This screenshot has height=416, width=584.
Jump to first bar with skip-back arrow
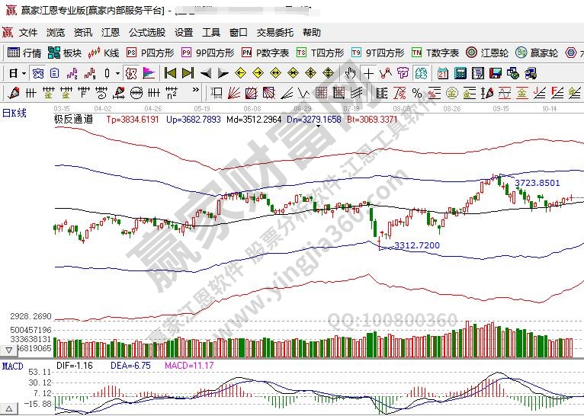tap(170, 73)
